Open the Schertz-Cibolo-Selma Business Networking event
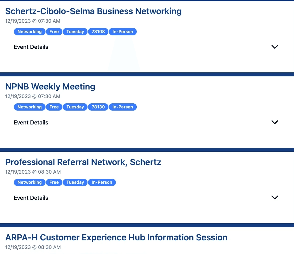294x254 pixels. click(93, 11)
